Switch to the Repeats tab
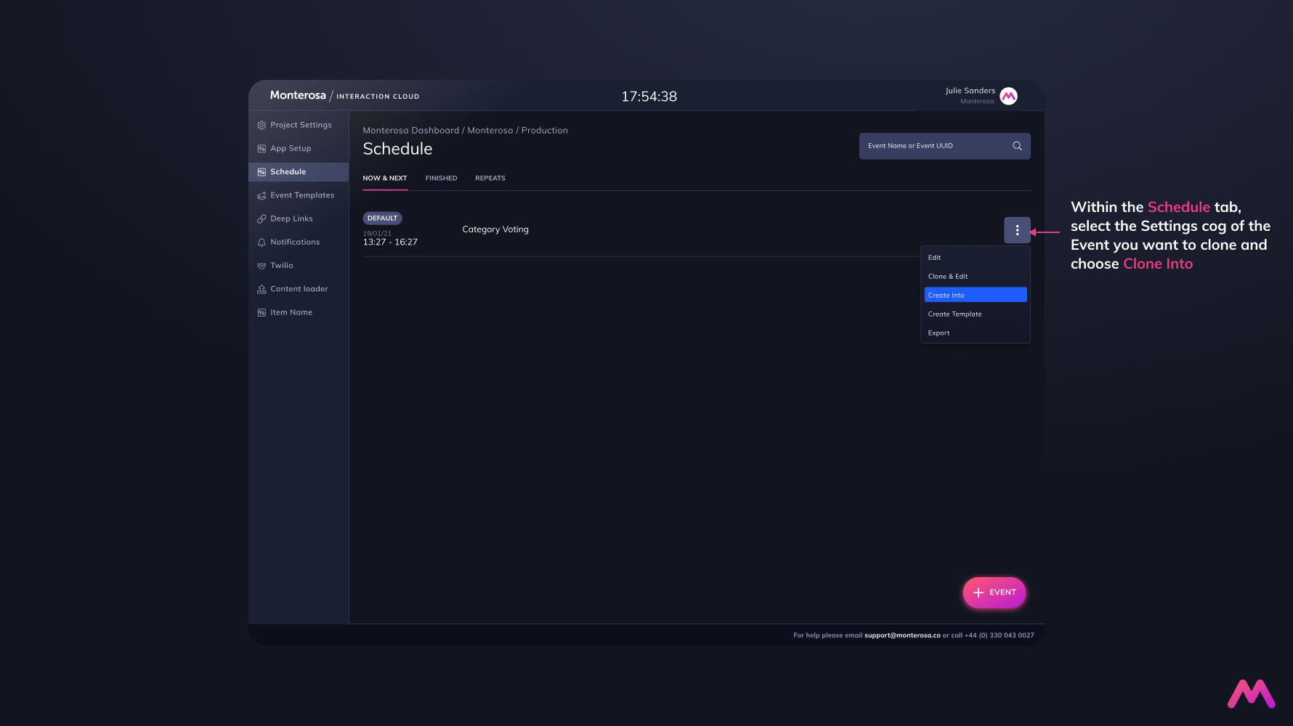 tap(490, 179)
